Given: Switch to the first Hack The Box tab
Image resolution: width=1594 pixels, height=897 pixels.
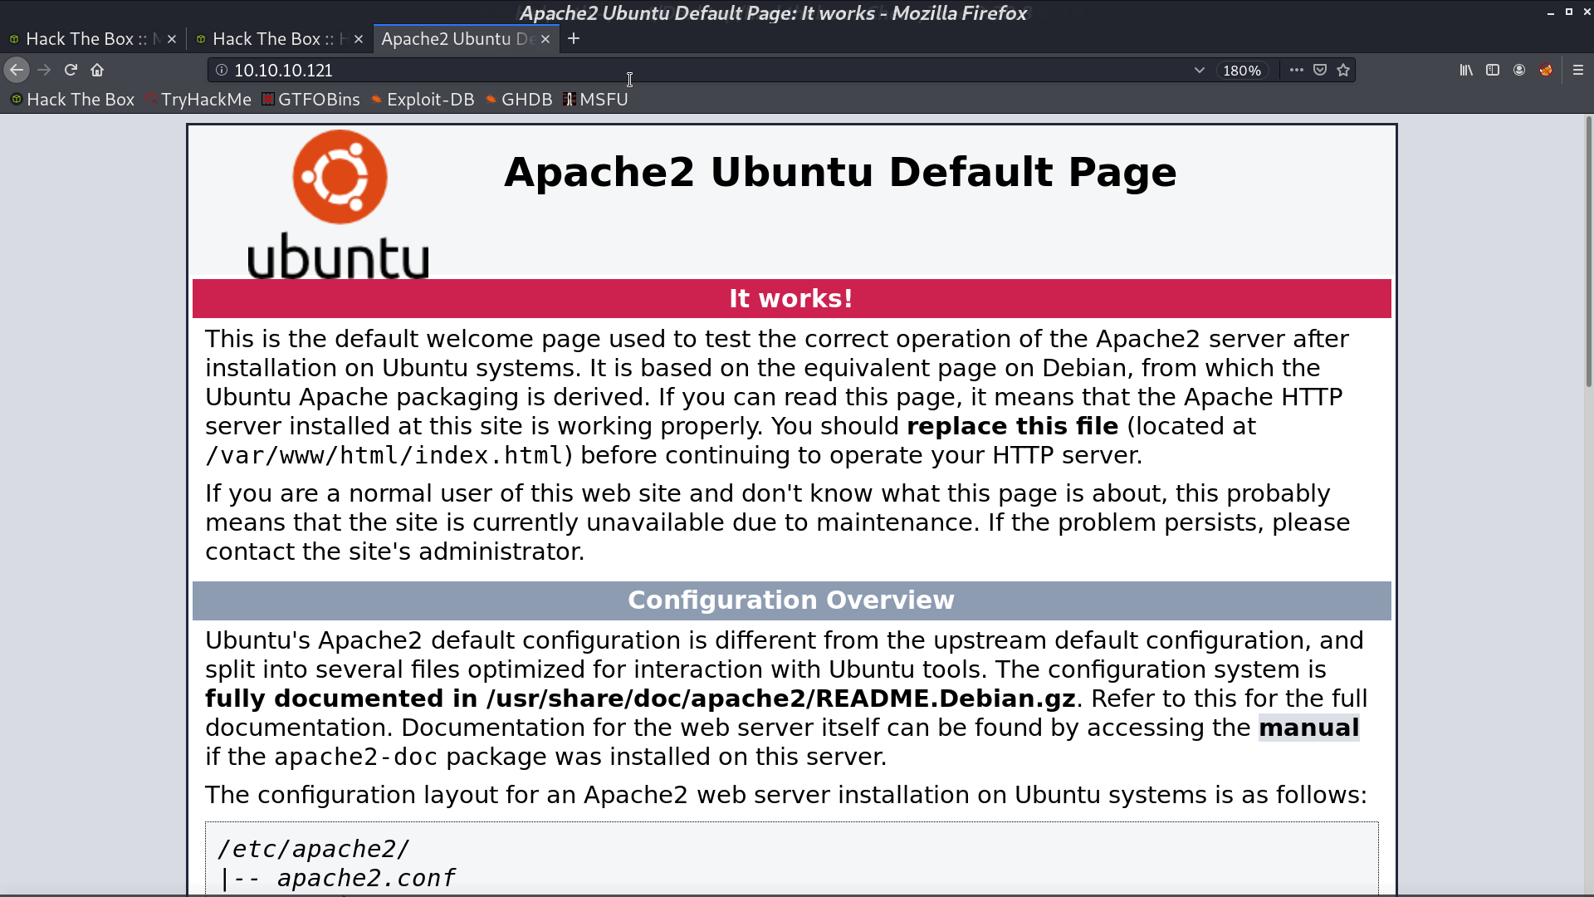Looking at the screenshot, I should click(x=92, y=39).
